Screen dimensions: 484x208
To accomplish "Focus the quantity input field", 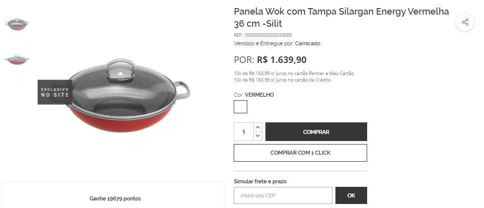I will click(244, 132).
